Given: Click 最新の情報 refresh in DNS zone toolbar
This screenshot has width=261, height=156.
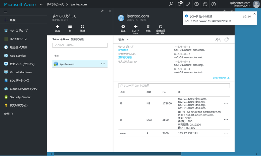Looking at the screenshot, I should tap(161, 29).
